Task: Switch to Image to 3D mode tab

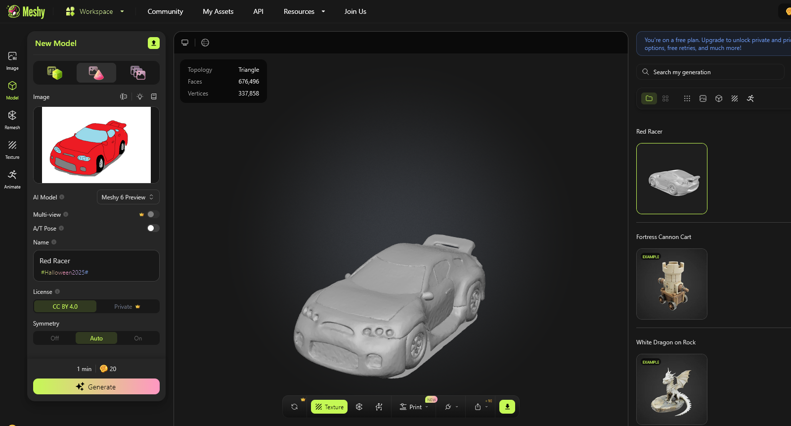Action: (96, 73)
